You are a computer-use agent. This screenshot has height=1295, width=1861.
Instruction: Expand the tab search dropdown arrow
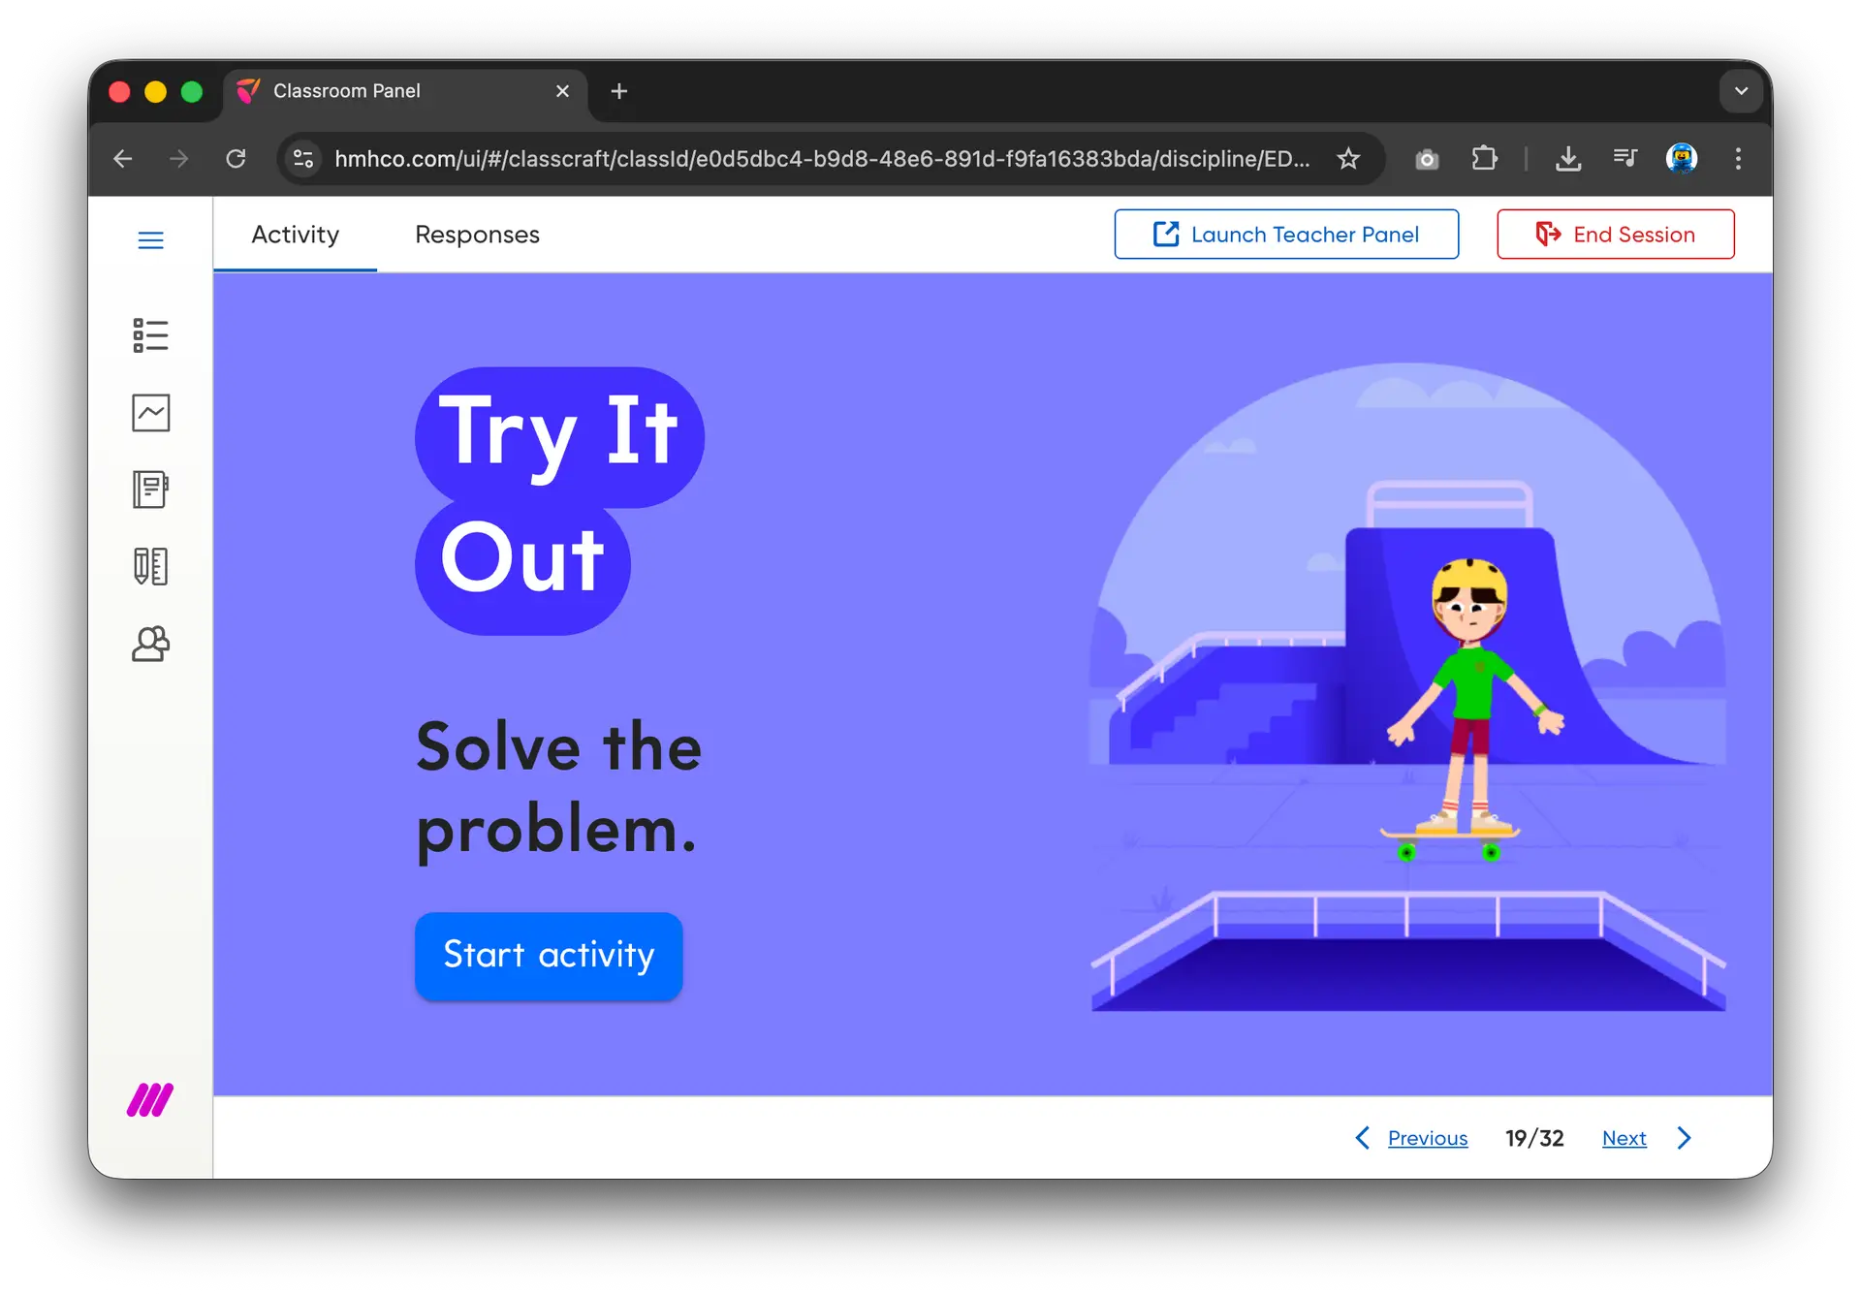pyautogui.click(x=1741, y=91)
